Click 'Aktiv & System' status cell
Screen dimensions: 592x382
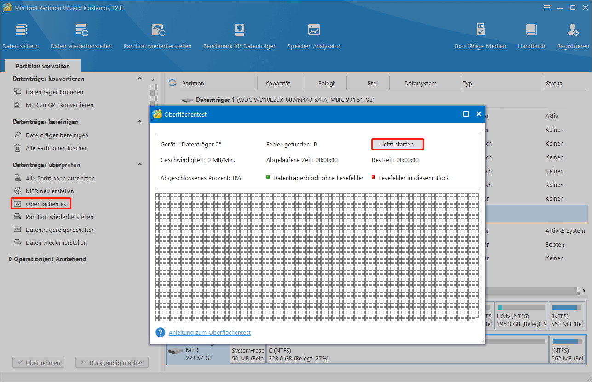pos(565,231)
